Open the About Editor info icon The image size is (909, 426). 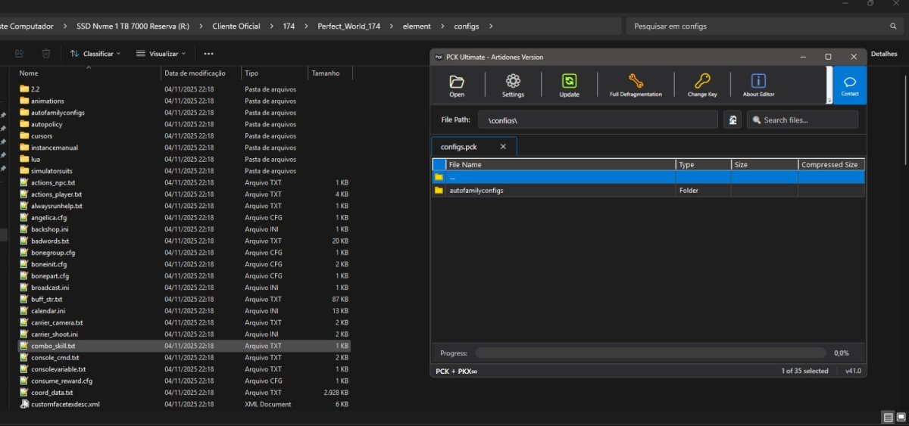tap(758, 85)
